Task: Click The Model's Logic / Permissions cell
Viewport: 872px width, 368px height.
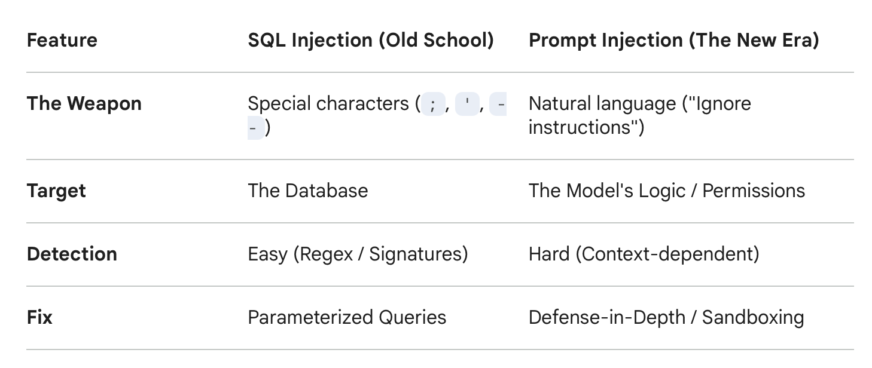Action: [x=667, y=191]
